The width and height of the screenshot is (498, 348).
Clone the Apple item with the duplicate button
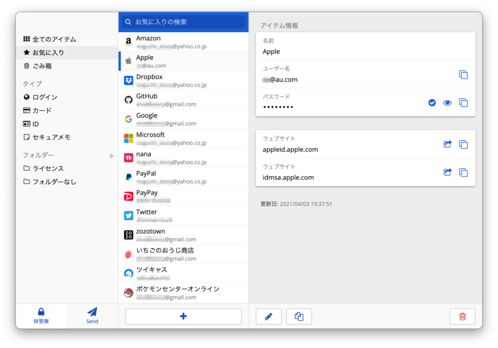point(299,316)
